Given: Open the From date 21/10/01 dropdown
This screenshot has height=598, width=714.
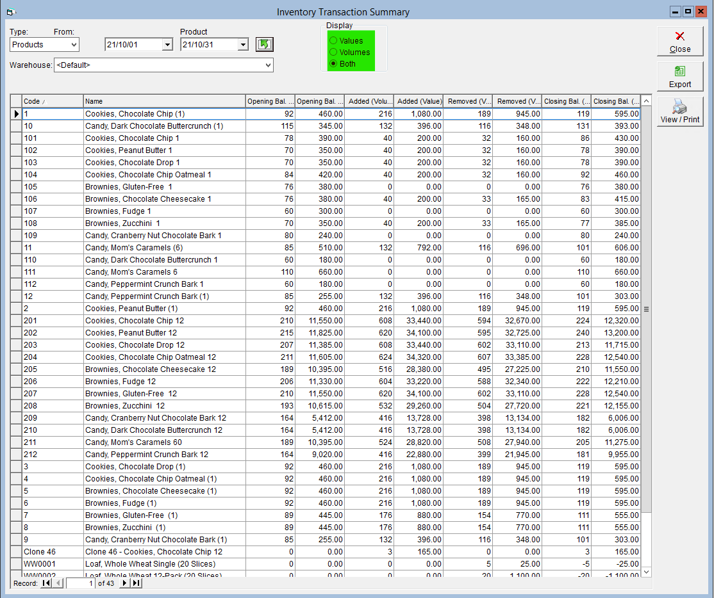Looking at the screenshot, I should coord(167,45).
